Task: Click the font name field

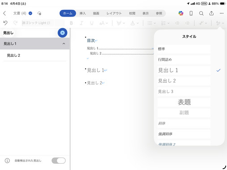Action: click(43, 23)
